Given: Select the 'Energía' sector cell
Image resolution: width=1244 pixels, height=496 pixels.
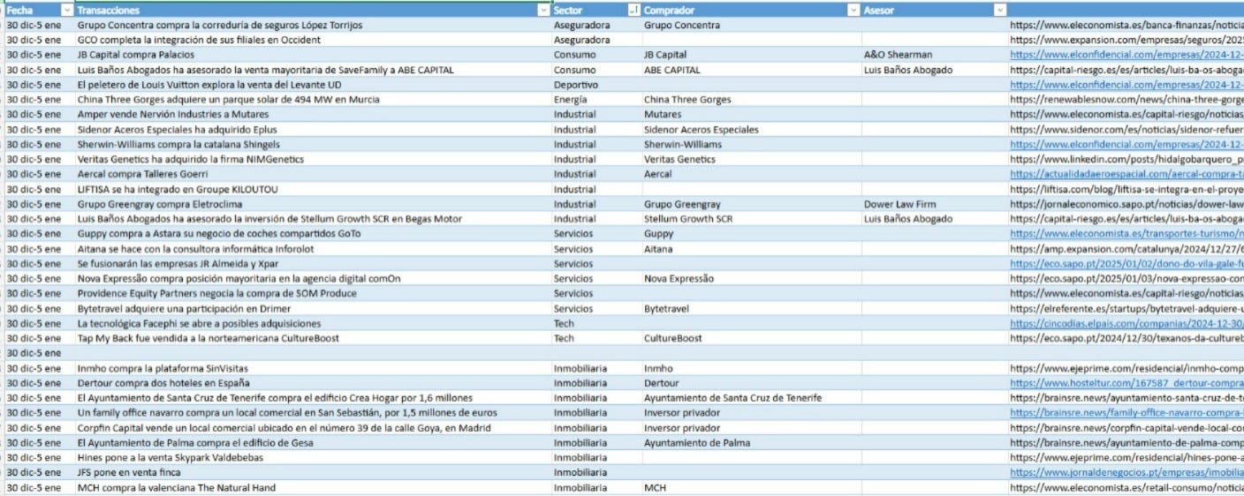Looking at the screenshot, I should [x=596, y=100].
